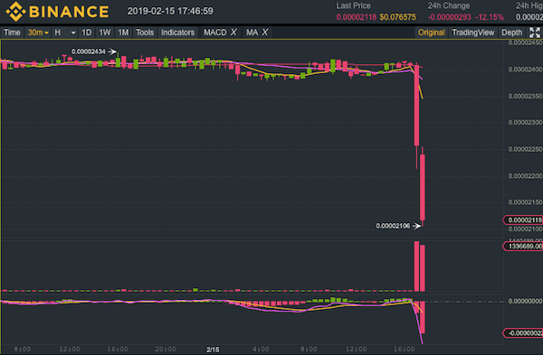Click the -0.00000293 change value
The width and height of the screenshot is (543, 355).
(x=449, y=17)
